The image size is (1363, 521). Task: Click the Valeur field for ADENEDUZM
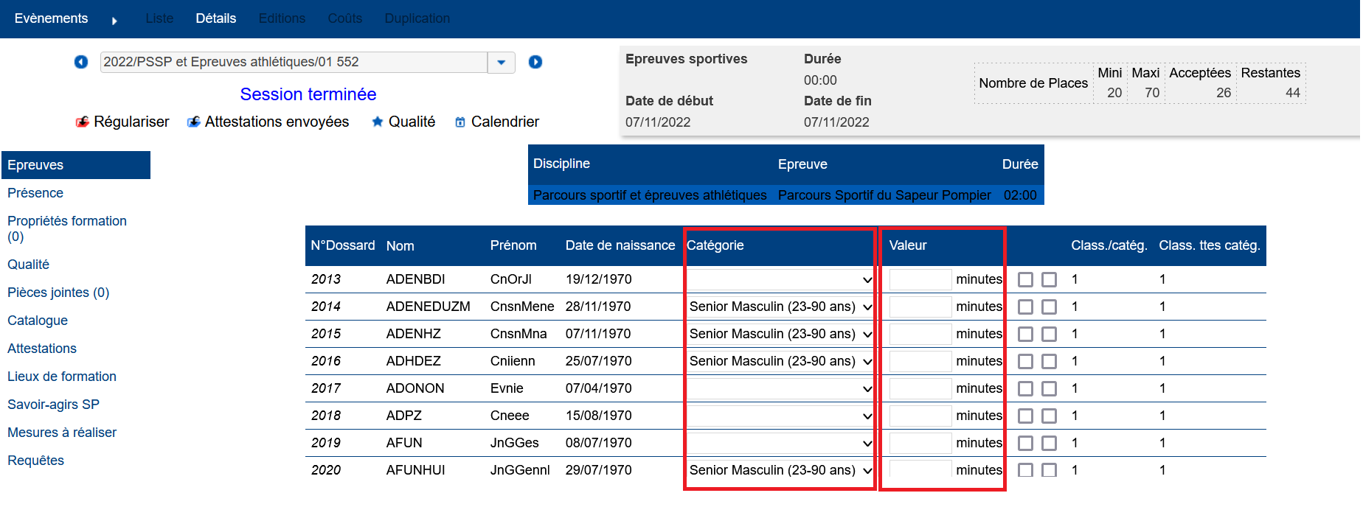pos(920,307)
